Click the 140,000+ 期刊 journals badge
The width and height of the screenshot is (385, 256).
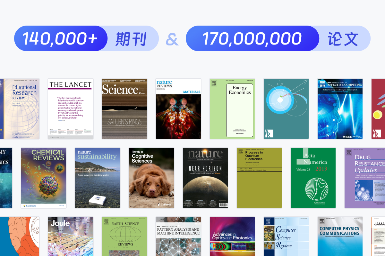[x=86, y=38]
